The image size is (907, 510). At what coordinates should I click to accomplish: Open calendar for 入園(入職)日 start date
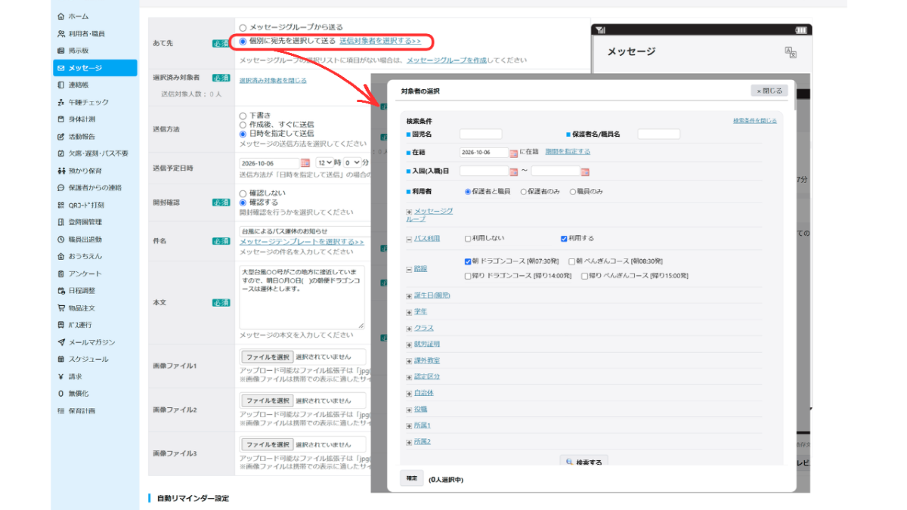coord(514,172)
